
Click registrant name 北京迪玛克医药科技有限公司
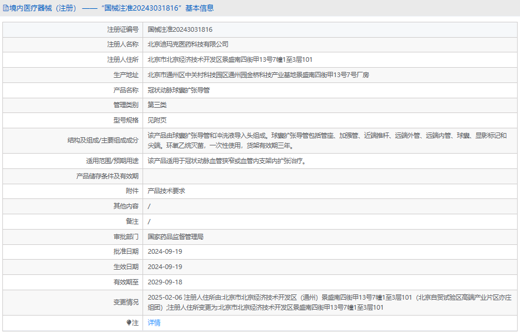(188, 44)
